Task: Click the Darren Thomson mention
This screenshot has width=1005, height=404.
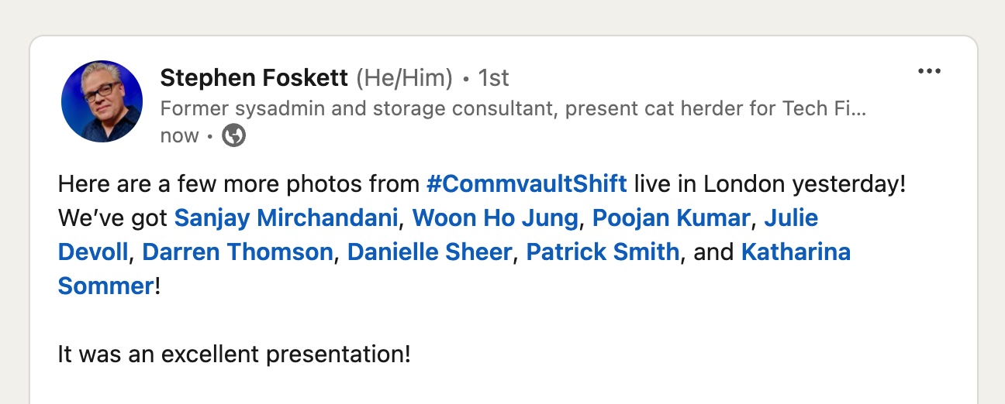Action: click(x=237, y=252)
